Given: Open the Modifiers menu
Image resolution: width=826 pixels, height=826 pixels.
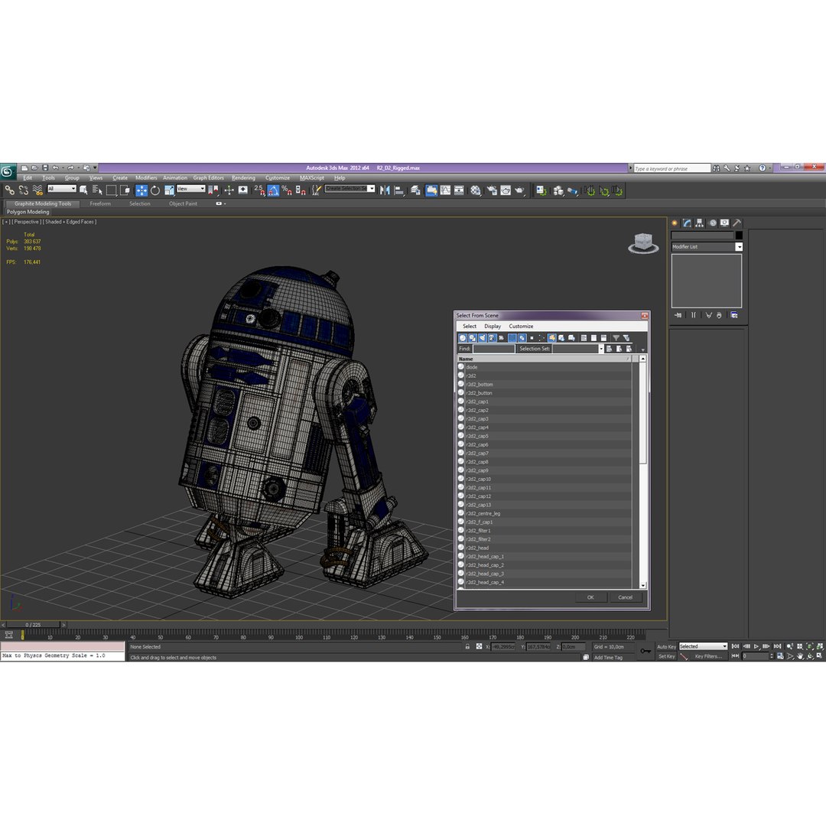Looking at the screenshot, I should coord(146,178).
